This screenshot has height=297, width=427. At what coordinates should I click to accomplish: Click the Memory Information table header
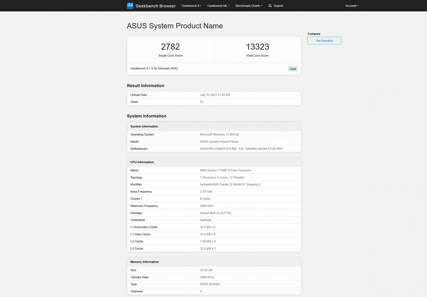(214, 262)
